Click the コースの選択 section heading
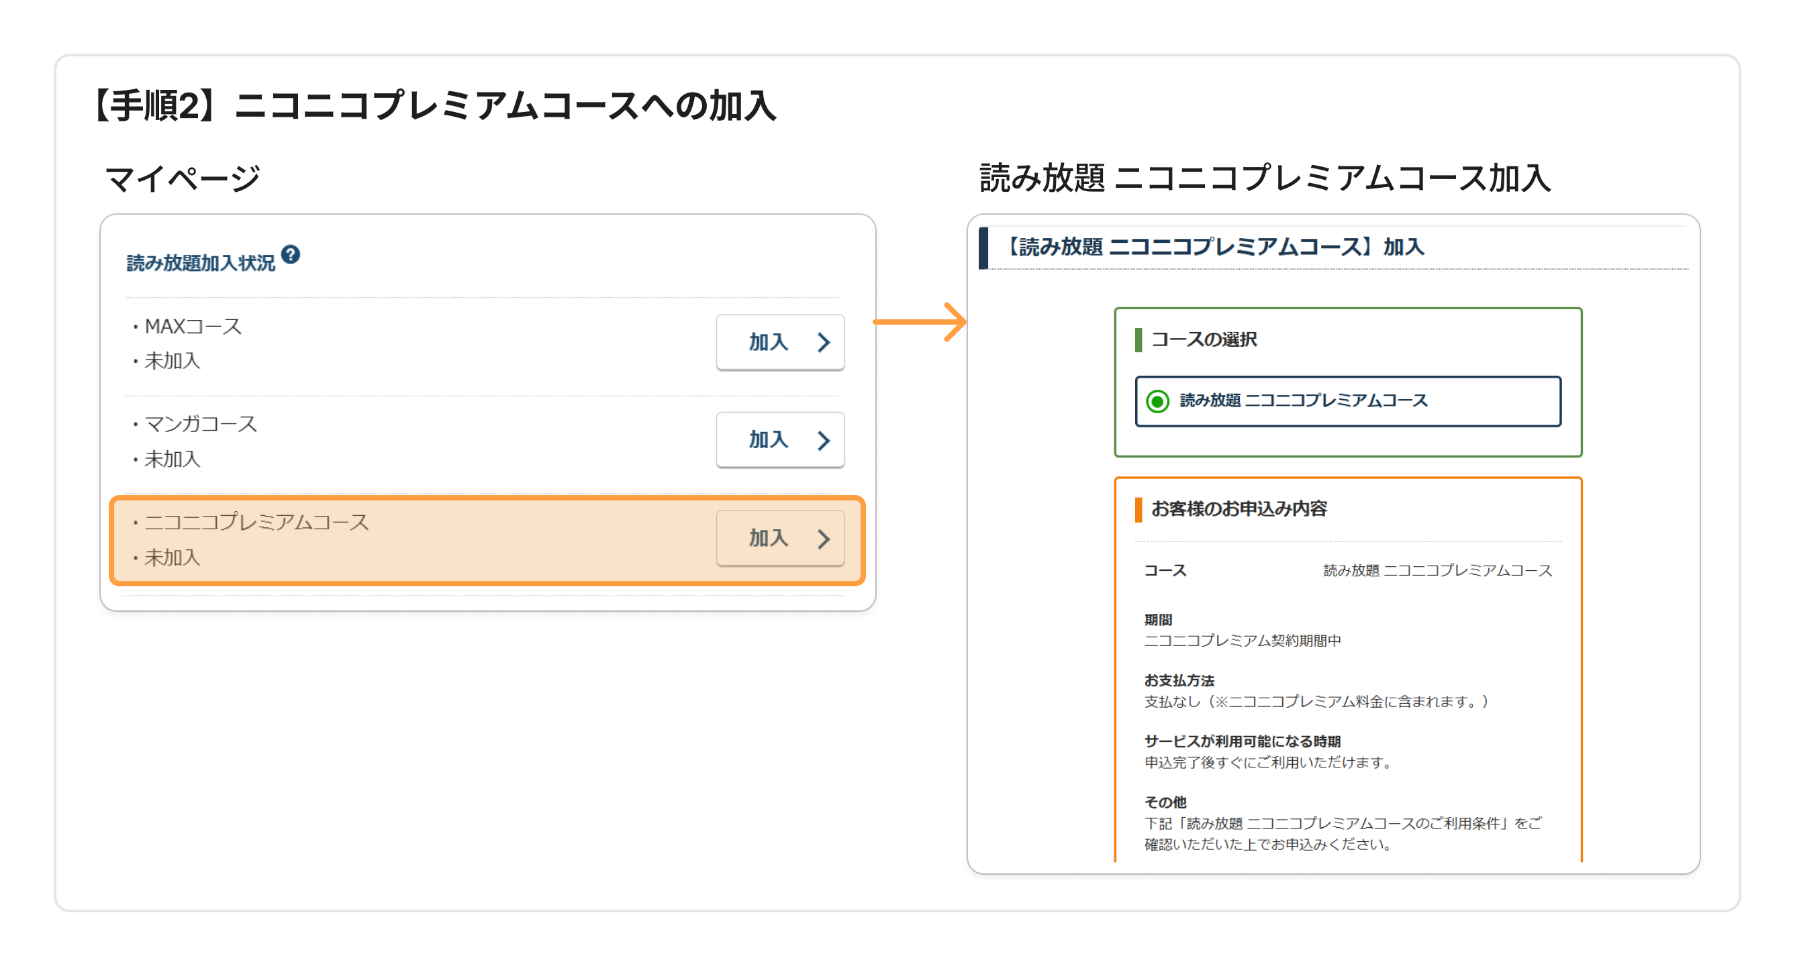Image resolution: width=1795 pixels, height=966 pixels. 1204,340
